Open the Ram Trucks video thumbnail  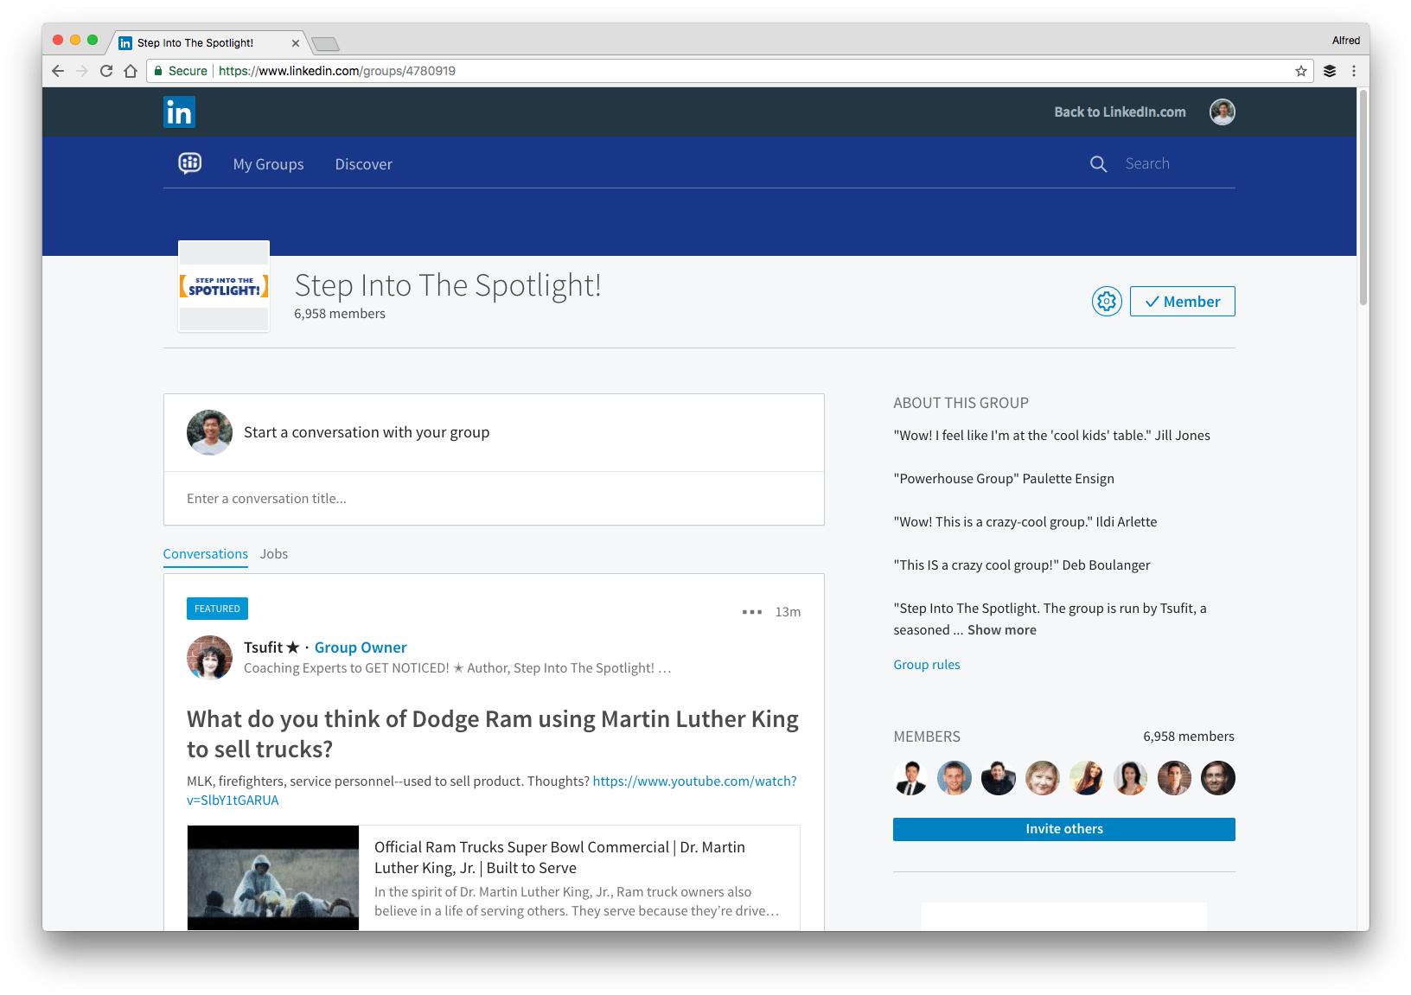273,877
